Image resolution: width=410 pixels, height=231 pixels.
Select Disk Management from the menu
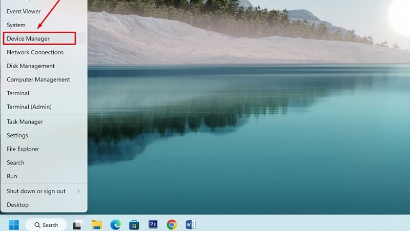44,66
